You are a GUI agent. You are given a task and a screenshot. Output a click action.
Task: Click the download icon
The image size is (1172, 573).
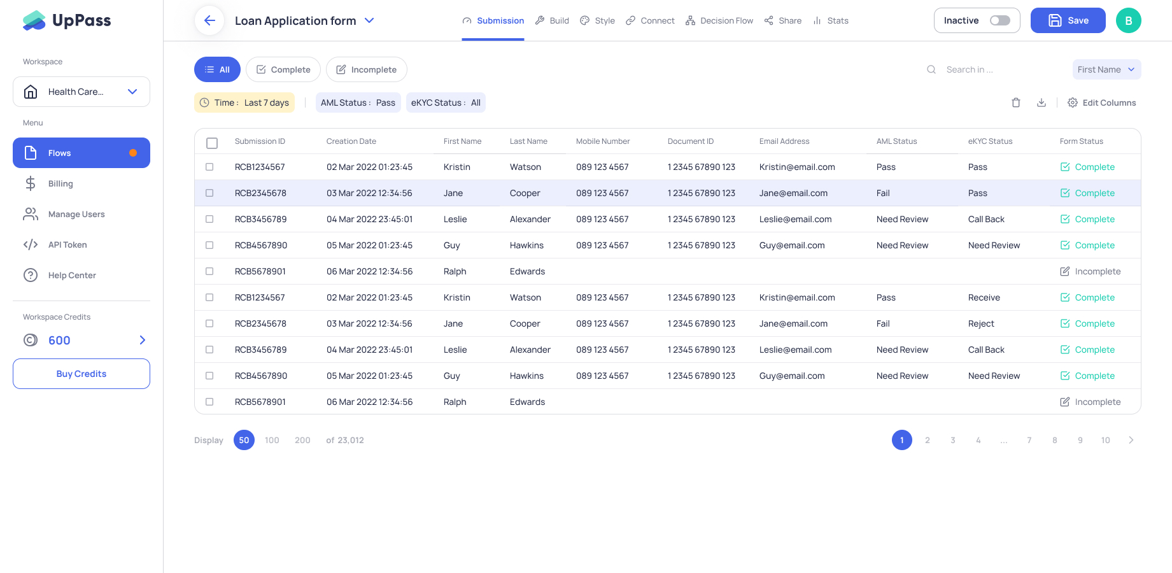pyautogui.click(x=1041, y=103)
